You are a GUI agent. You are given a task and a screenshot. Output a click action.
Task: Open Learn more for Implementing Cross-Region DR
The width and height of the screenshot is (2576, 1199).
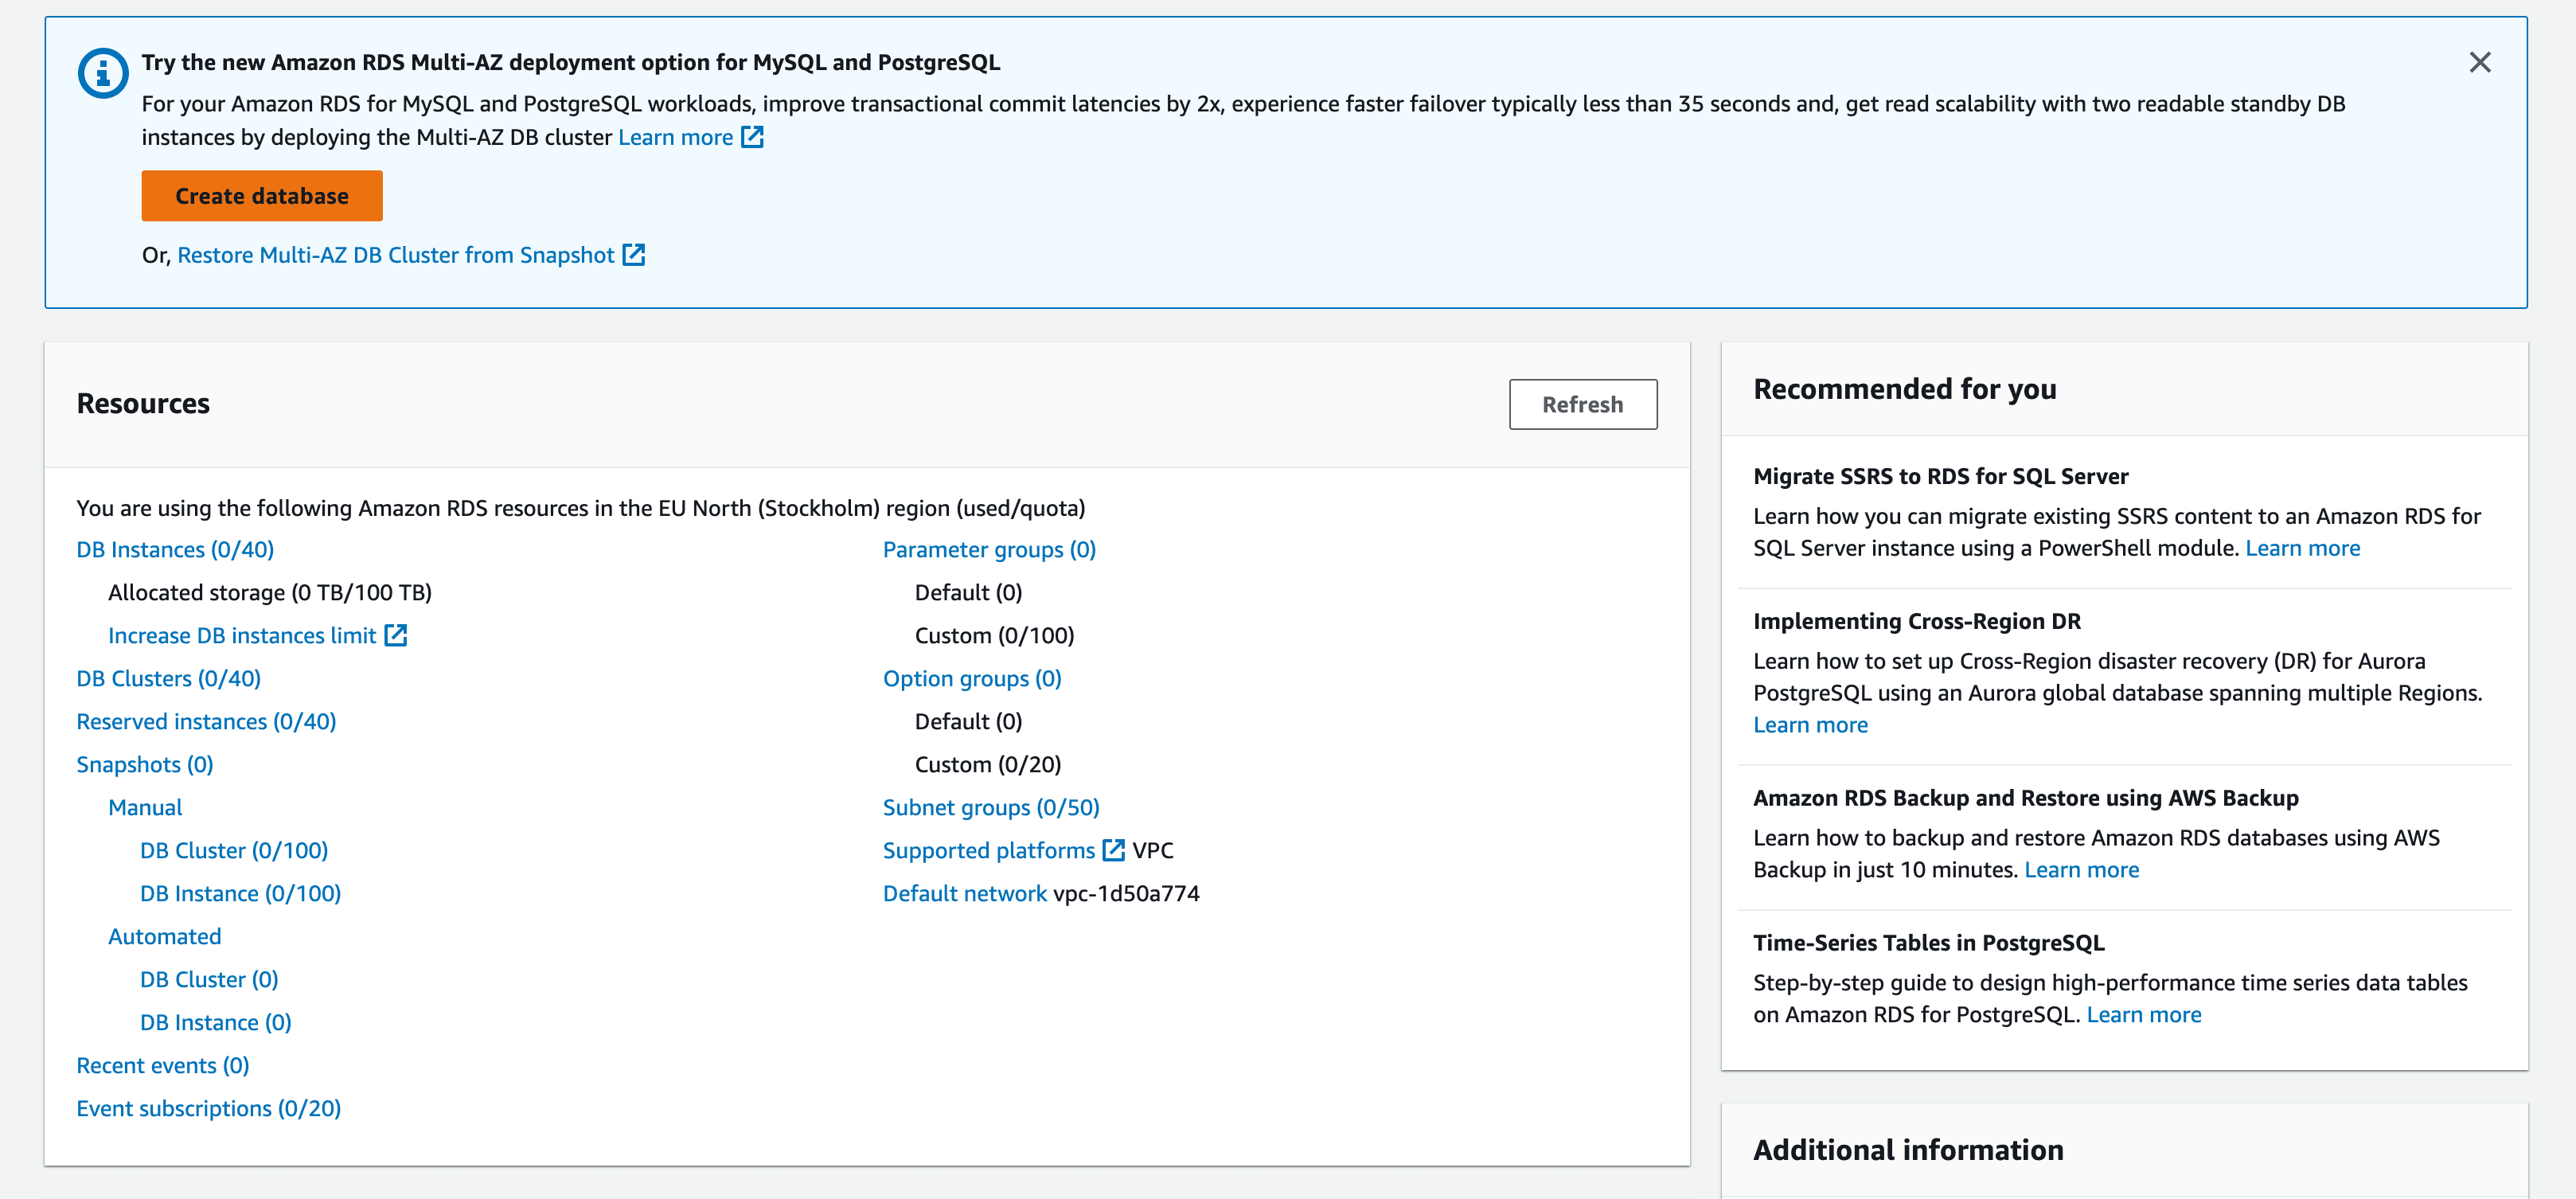1811,725
